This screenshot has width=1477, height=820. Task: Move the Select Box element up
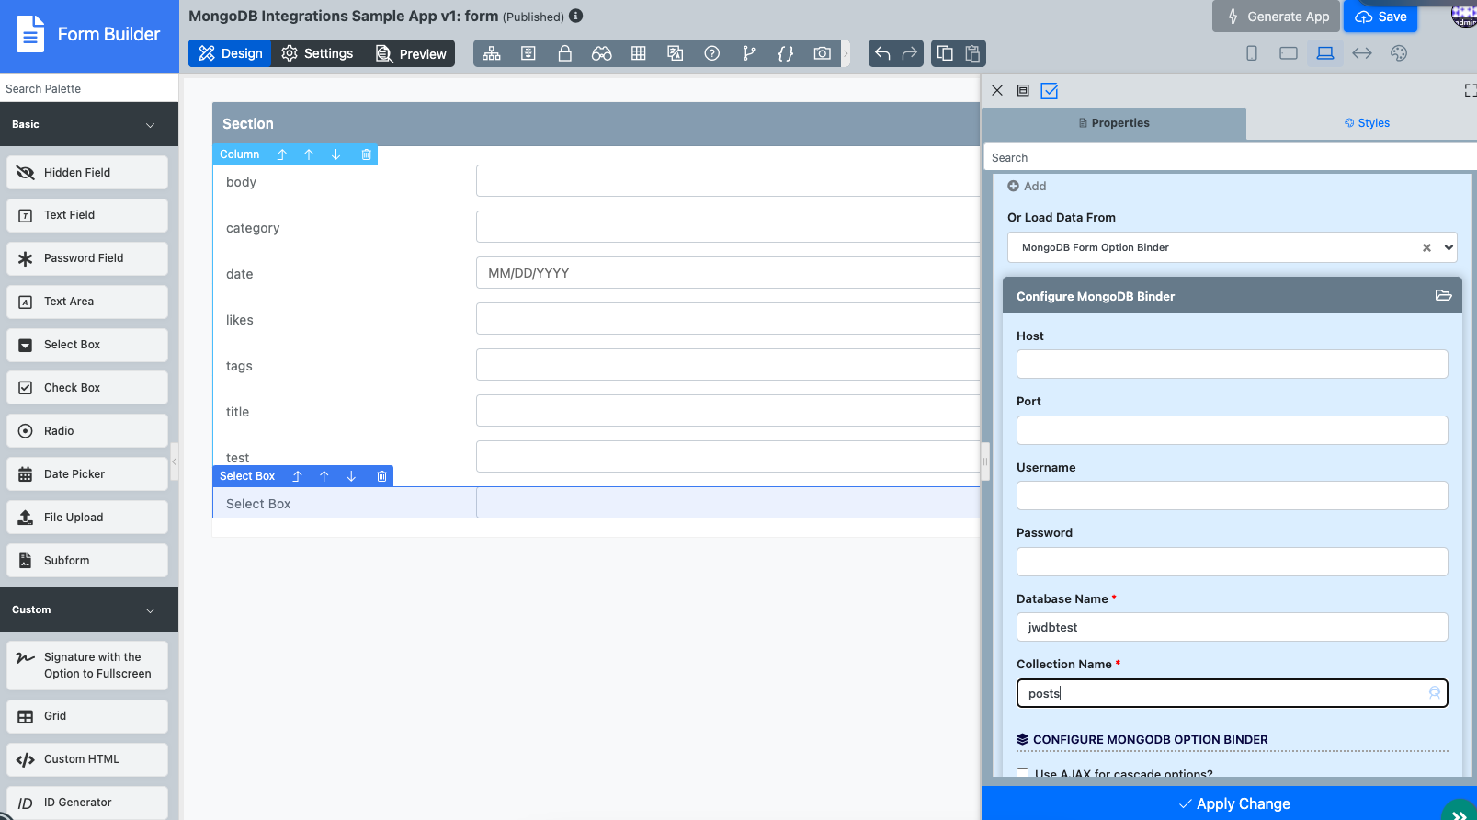(324, 476)
